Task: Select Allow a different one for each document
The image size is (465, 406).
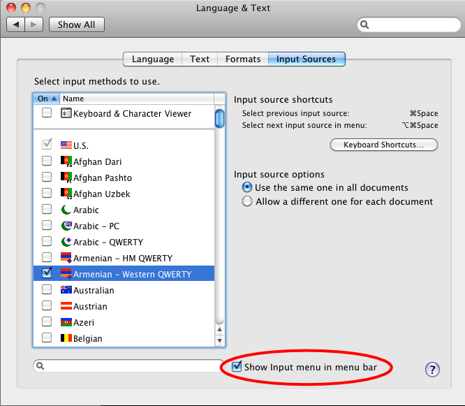Action: click(247, 201)
